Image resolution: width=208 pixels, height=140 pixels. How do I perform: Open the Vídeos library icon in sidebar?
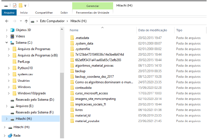[12, 36]
